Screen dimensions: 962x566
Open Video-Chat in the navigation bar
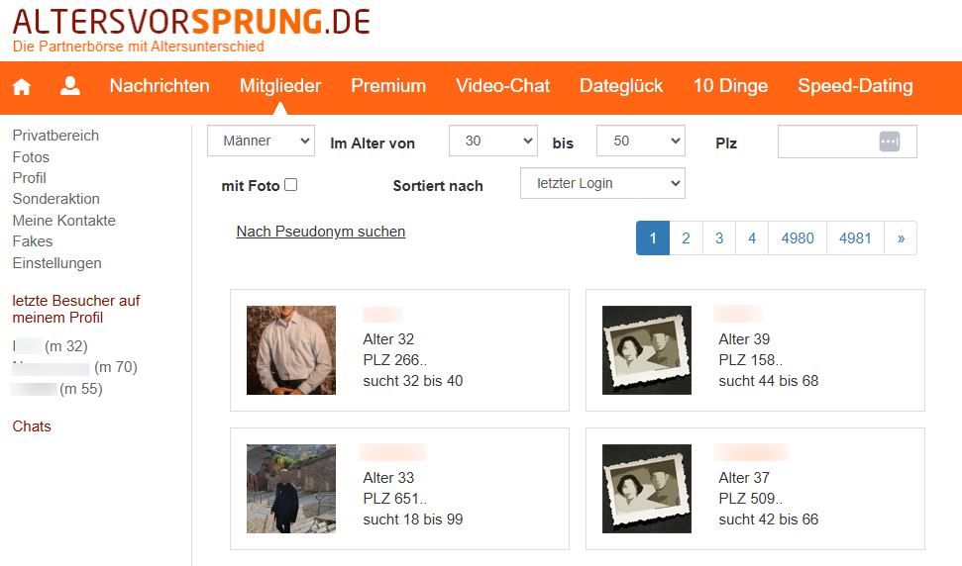pos(502,86)
